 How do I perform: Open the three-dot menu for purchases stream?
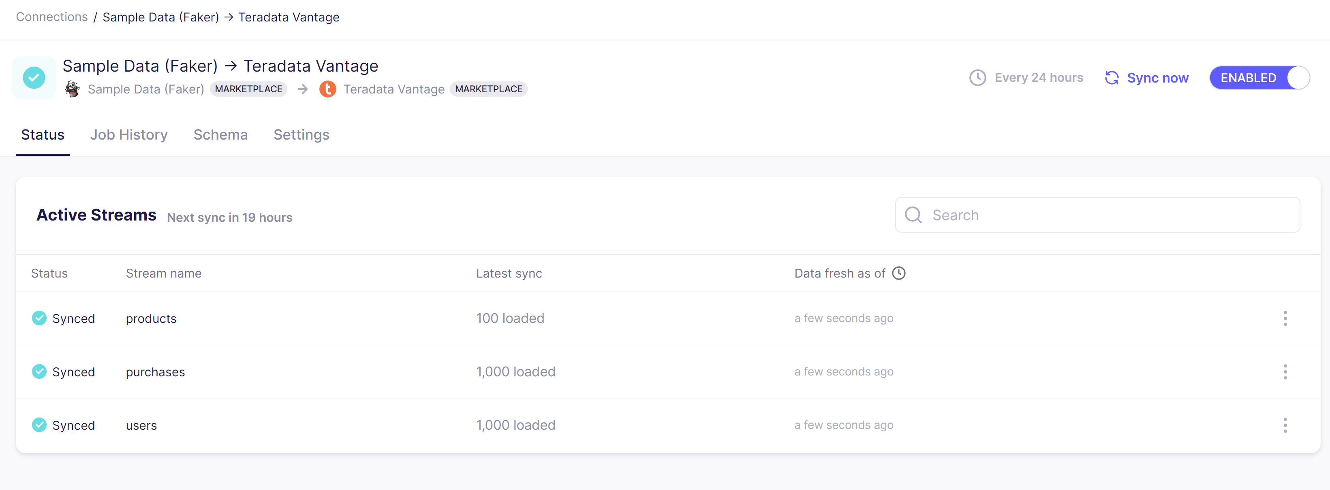tap(1287, 371)
